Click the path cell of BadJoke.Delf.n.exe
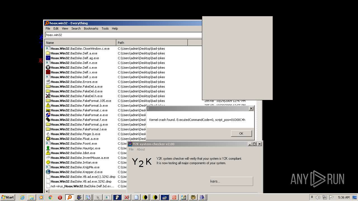The image size is (358, 201). pos(141,63)
